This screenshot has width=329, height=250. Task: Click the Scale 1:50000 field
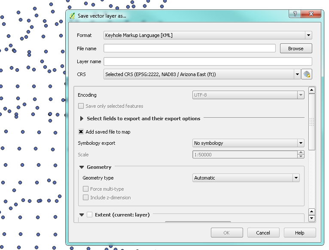click(x=245, y=155)
